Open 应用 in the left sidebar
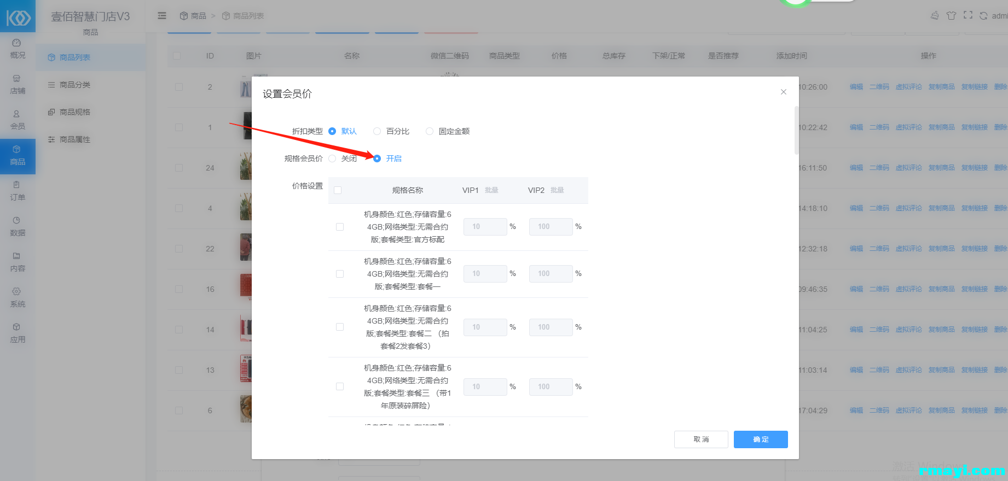 click(x=18, y=333)
